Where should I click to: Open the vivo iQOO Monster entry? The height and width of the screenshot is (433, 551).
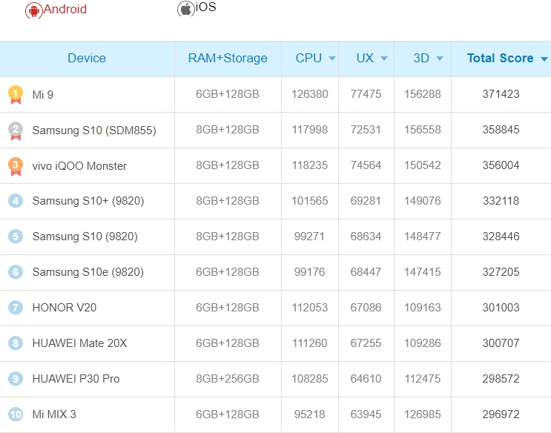point(79,166)
